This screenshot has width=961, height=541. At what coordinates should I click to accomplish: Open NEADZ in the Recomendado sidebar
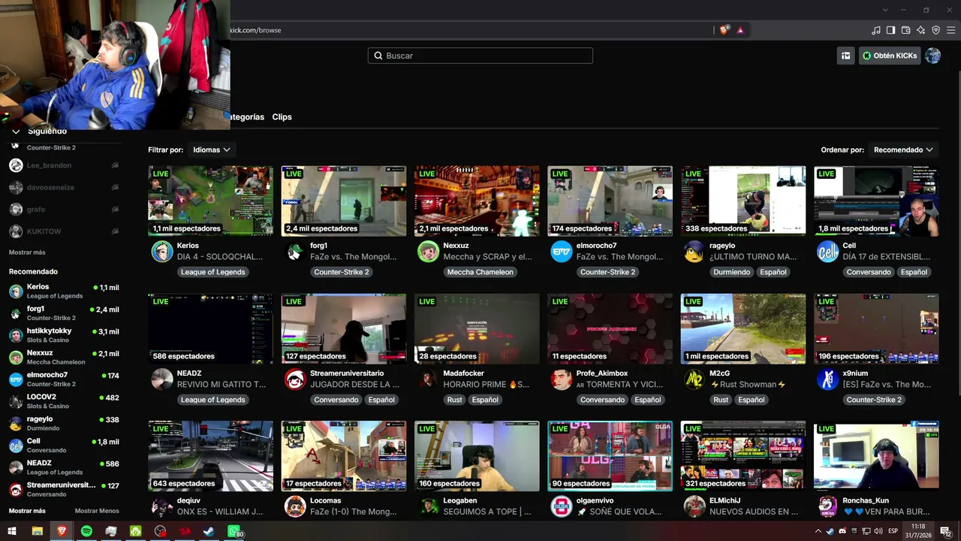(64, 467)
